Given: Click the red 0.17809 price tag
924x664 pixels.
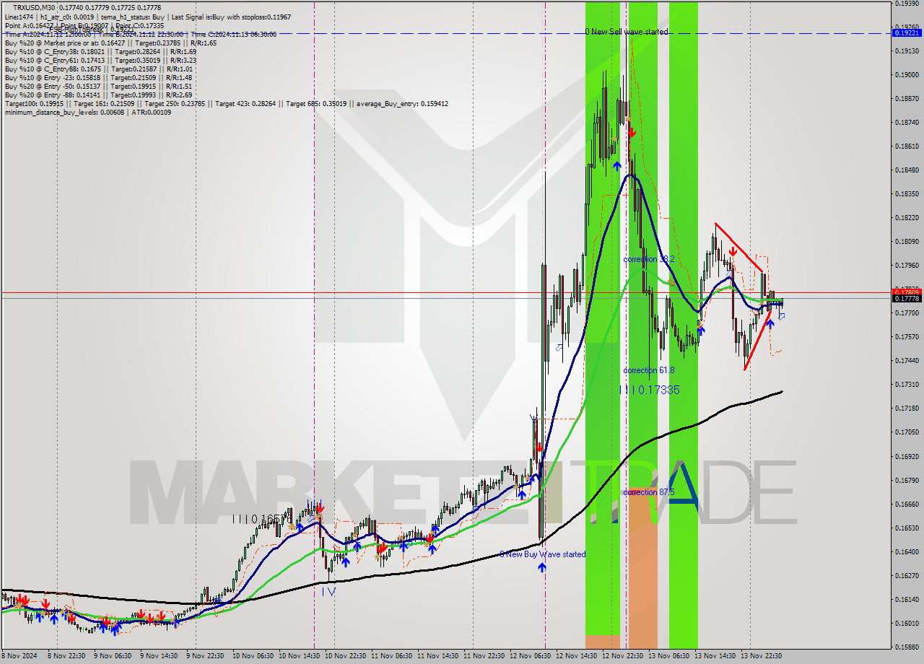Looking at the screenshot, I should [x=907, y=292].
